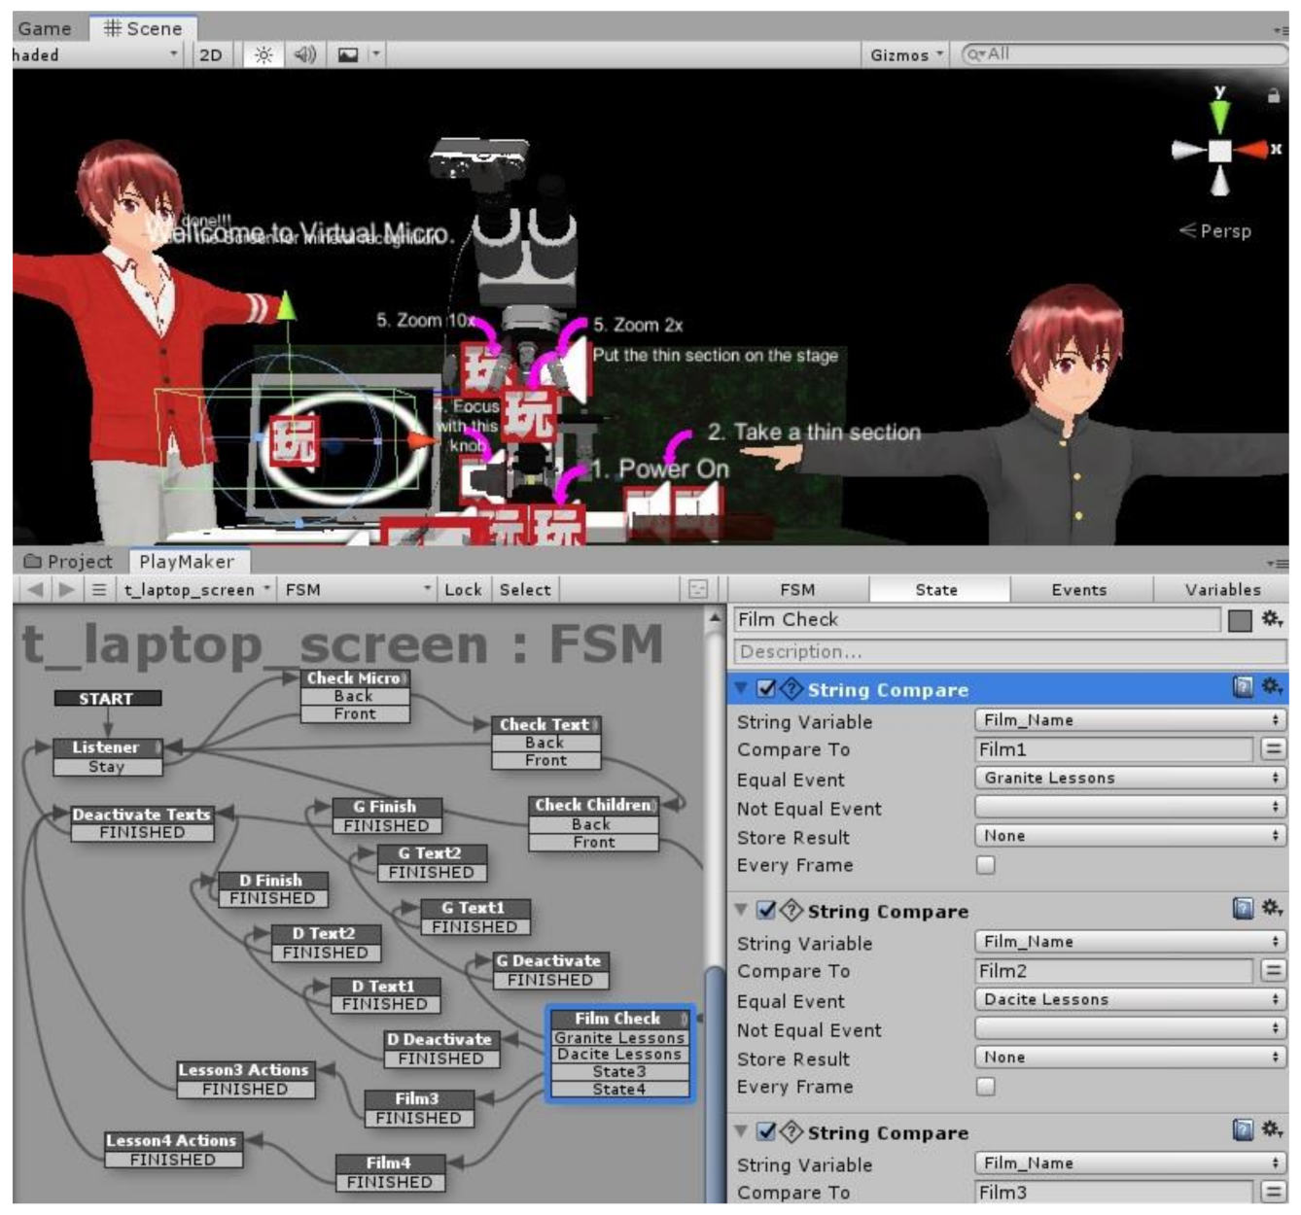Click the Lock button in PlayMaker toolbar

(463, 589)
